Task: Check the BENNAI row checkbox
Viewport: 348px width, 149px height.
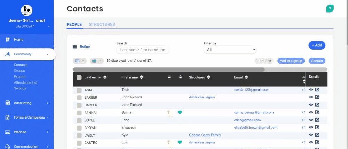Action: [79, 113]
